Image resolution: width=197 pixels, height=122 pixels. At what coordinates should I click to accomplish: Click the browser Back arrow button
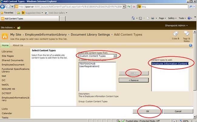(x=2, y=7)
